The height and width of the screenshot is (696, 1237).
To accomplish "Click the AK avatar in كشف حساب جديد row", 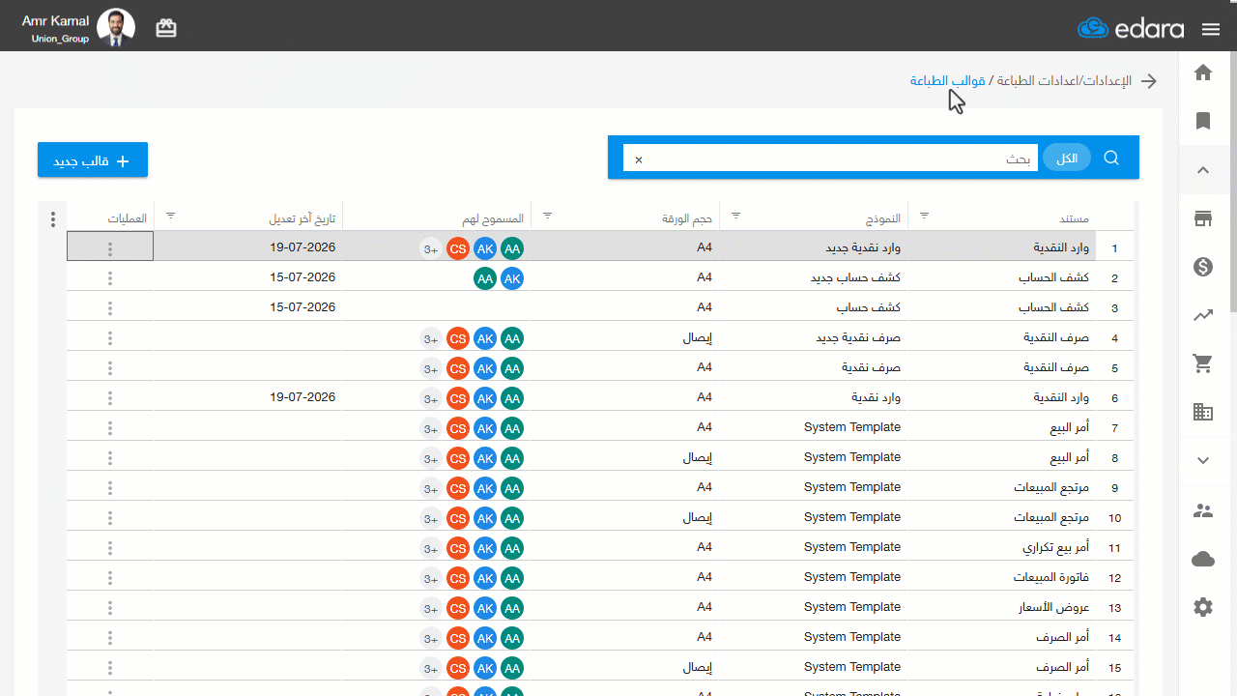I will click(512, 278).
